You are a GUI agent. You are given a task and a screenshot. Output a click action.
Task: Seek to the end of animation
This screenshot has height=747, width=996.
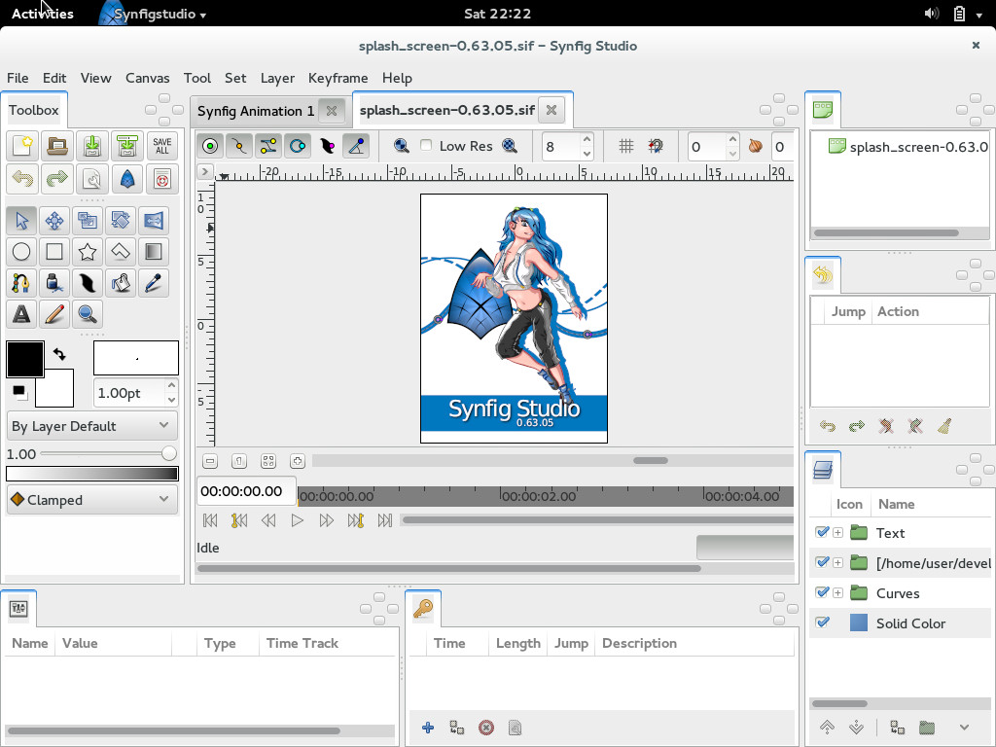385,521
